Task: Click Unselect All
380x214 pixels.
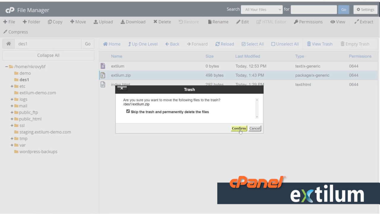Action: 285,44
